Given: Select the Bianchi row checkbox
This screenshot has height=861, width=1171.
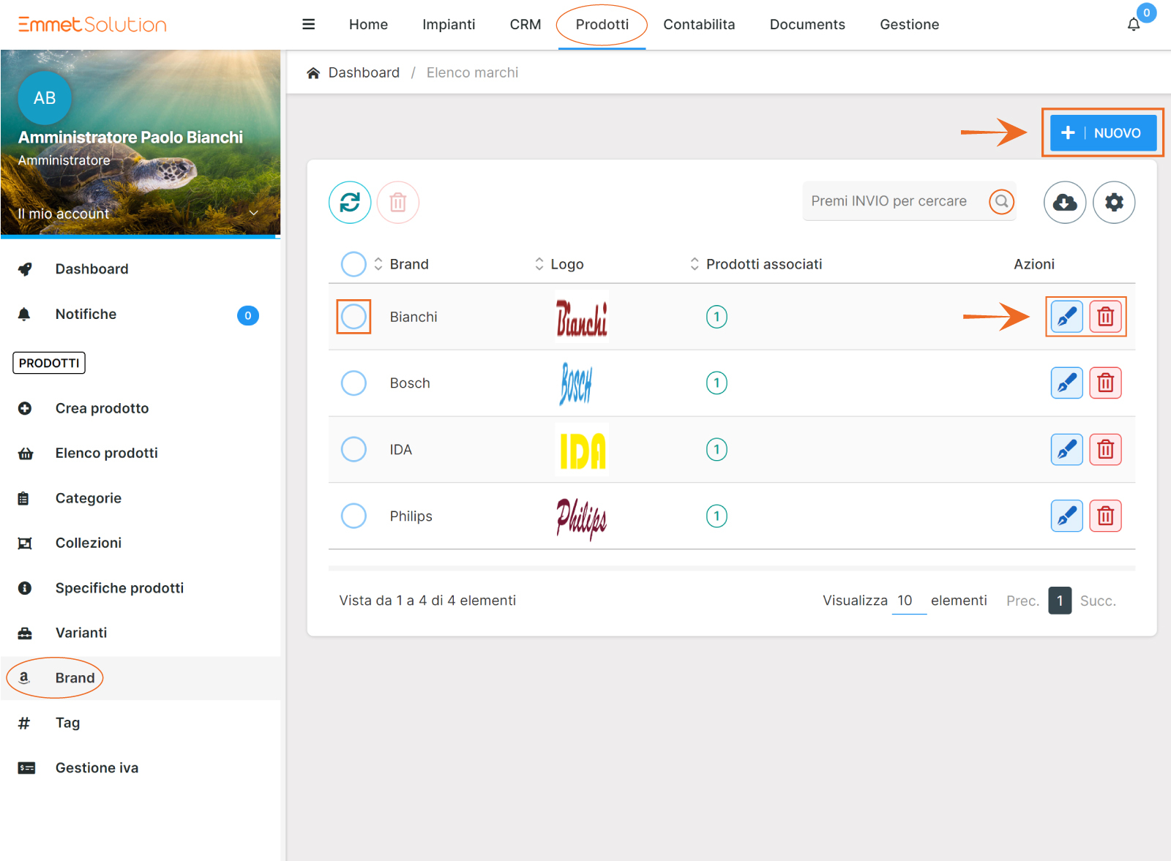Looking at the screenshot, I should click(353, 317).
